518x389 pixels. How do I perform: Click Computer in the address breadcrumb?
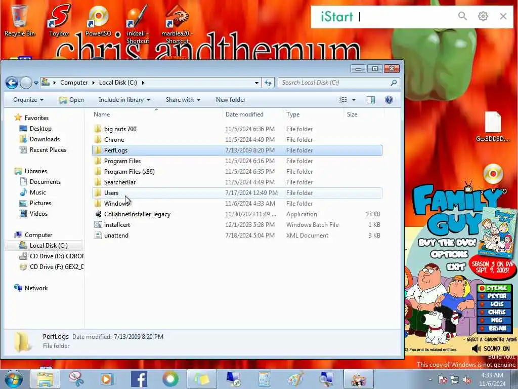coord(74,83)
